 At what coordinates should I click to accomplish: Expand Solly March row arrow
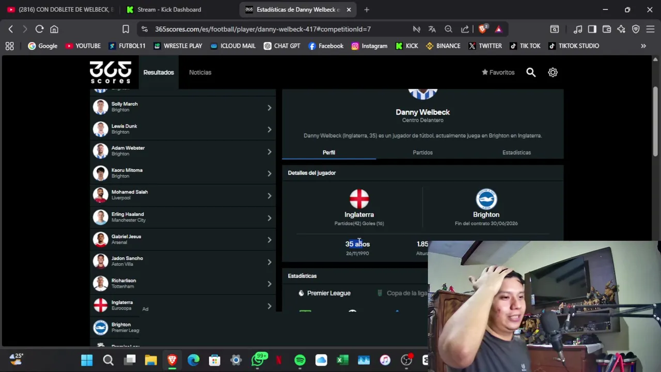click(x=269, y=107)
